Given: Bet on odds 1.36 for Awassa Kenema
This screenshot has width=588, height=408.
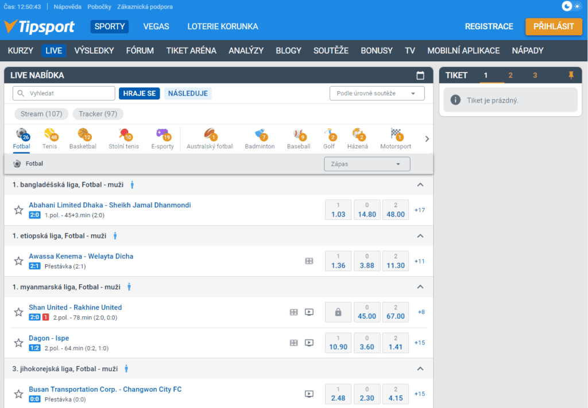Looking at the screenshot, I should click(338, 261).
